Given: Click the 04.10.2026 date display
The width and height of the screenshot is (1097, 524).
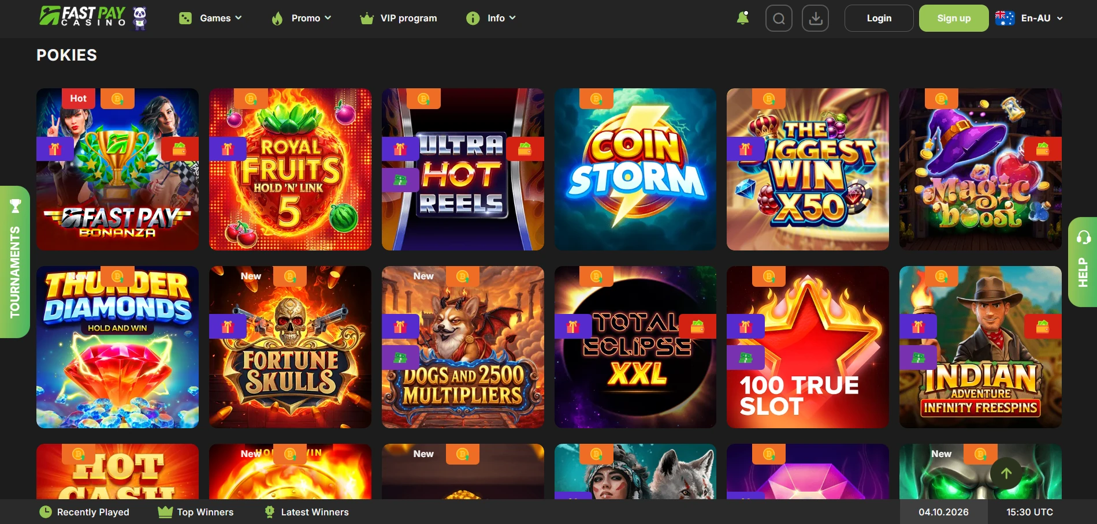Looking at the screenshot, I should 943,512.
